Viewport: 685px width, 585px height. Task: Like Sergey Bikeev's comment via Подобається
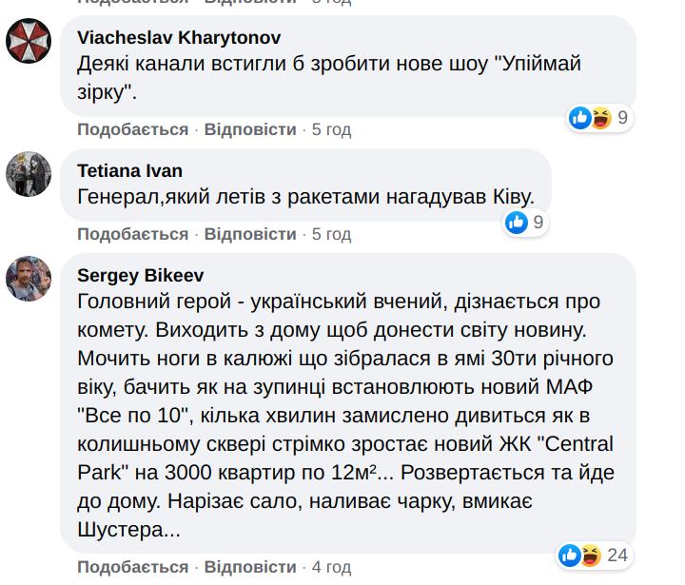pos(133,568)
